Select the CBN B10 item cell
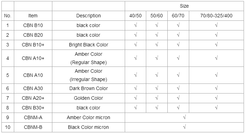Image resolution: width=245 pixels, height=133 pixels. pos(33,25)
